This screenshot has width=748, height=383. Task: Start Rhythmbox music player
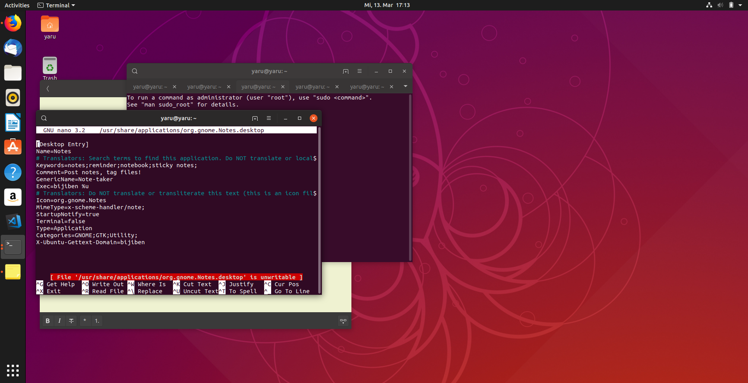(x=13, y=98)
